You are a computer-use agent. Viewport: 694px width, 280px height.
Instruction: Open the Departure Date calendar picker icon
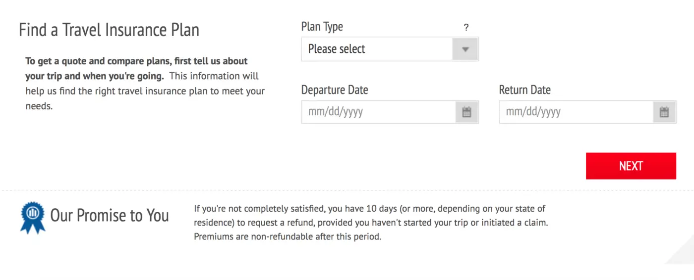(x=466, y=112)
